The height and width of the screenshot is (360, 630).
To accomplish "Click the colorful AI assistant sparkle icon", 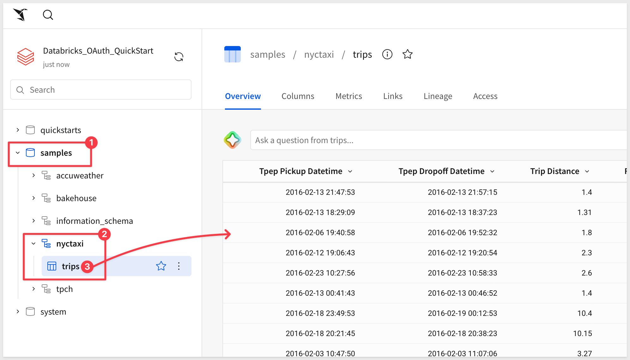I will (233, 140).
